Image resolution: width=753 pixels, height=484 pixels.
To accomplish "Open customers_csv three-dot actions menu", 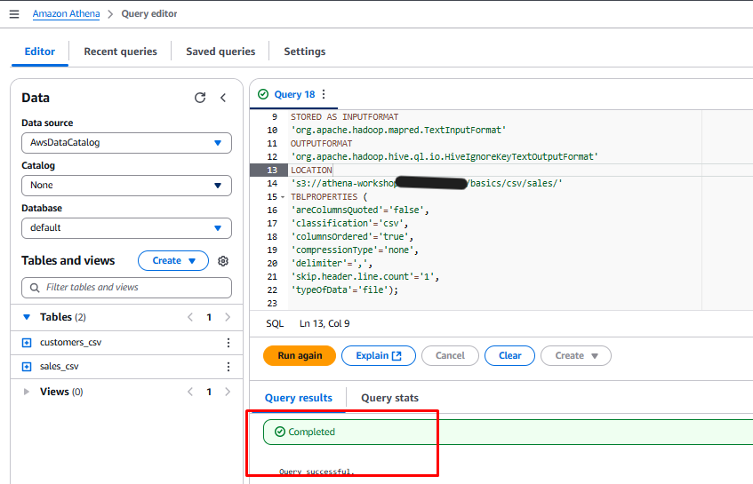I will (228, 343).
